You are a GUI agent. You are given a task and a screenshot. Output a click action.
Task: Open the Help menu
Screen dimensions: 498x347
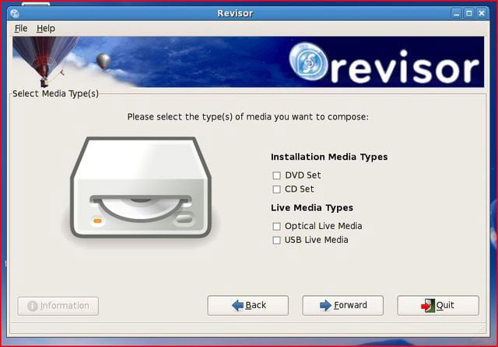46,29
